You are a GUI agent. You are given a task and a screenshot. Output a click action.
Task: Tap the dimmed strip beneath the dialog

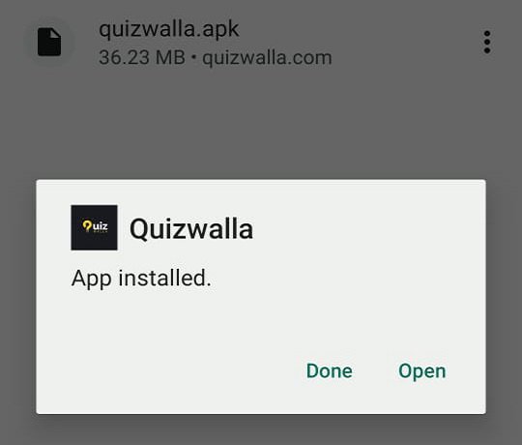click(x=261, y=430)
